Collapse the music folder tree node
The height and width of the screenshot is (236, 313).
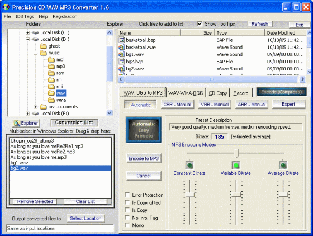(x=36, y=53)
